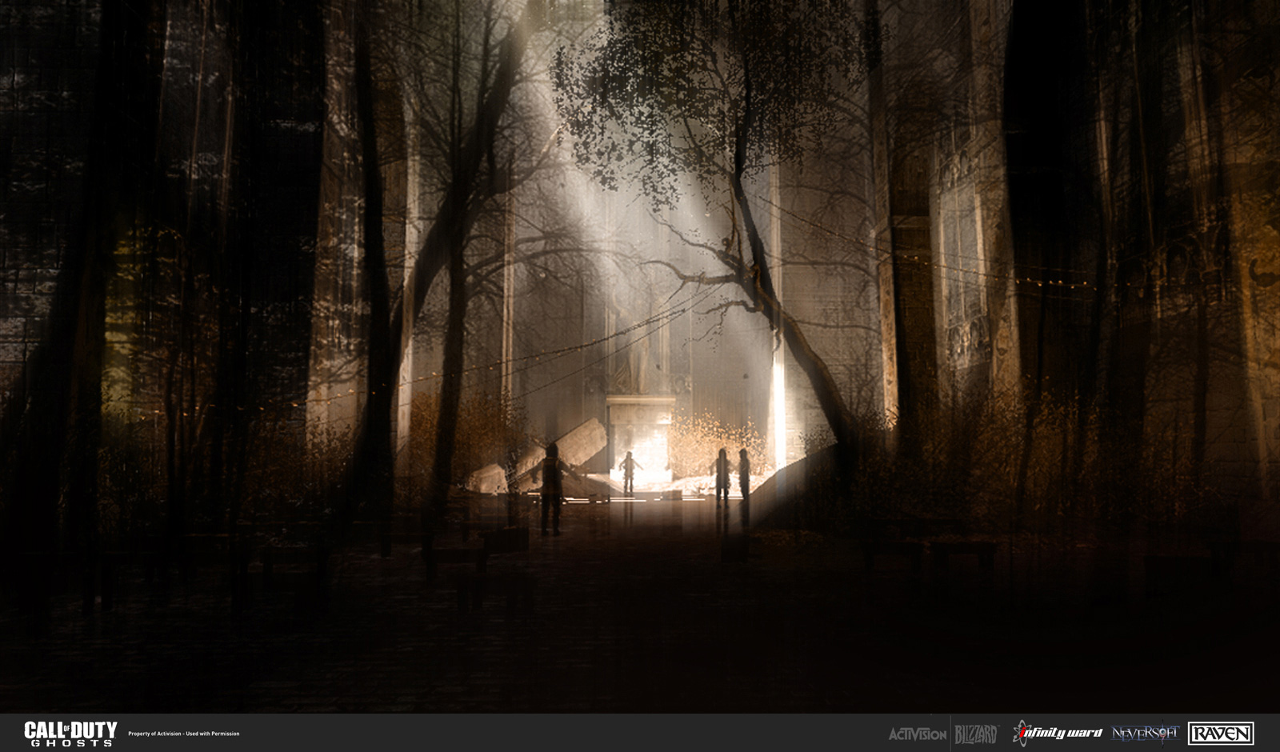This screenshot has height=752, width=1280.
Task: Click the Infinity Ward logo
Action: pos(1057,732)
